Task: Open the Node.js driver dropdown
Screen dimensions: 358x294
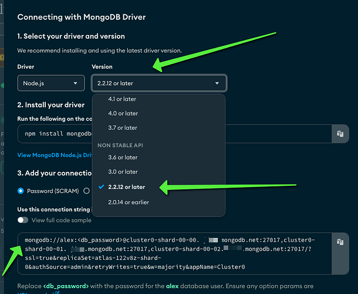Action: coord(51,83)
